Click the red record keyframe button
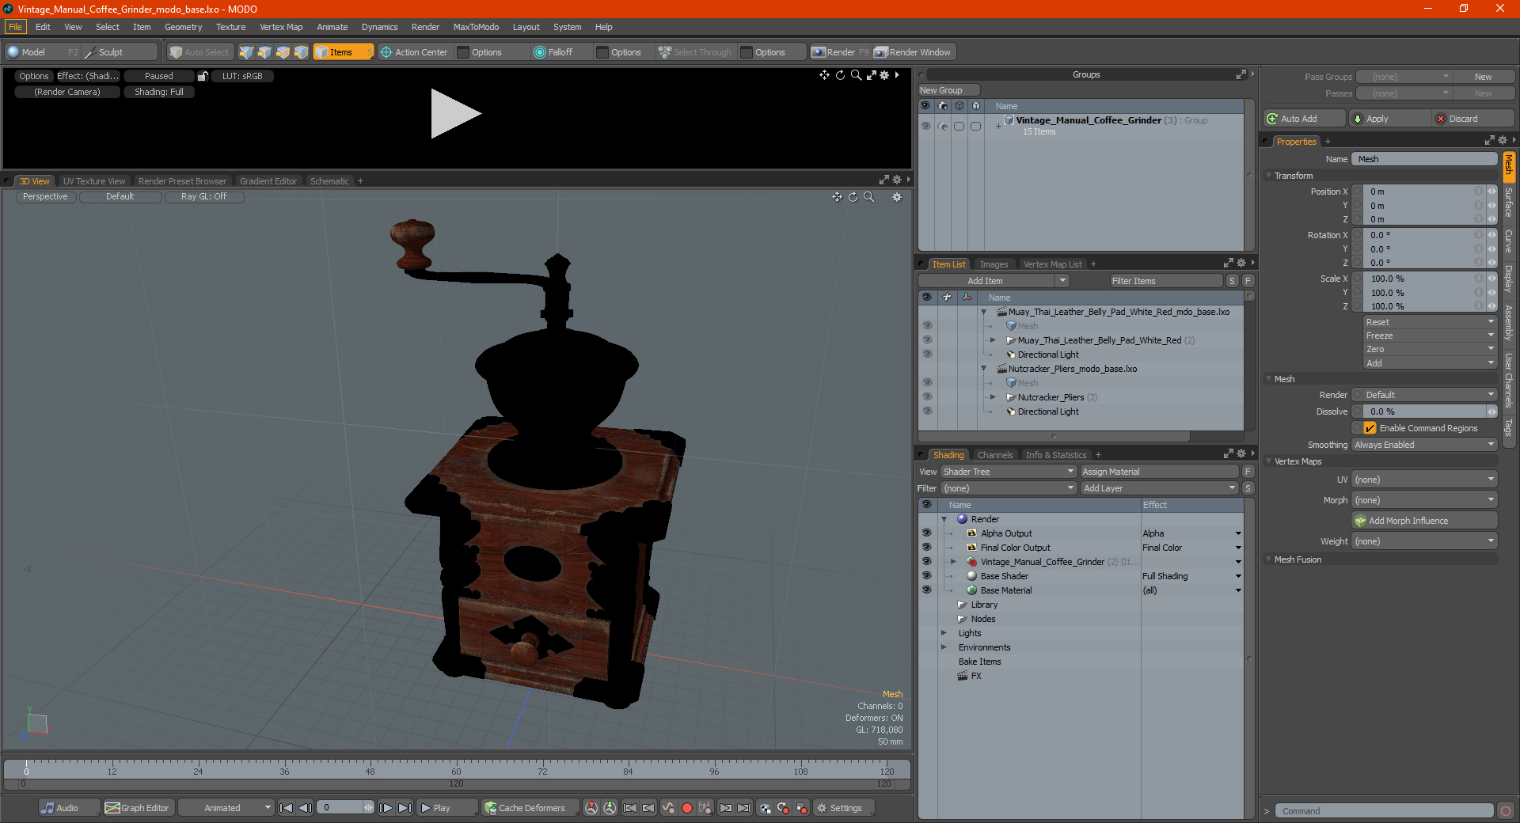 tap(687, 808)
